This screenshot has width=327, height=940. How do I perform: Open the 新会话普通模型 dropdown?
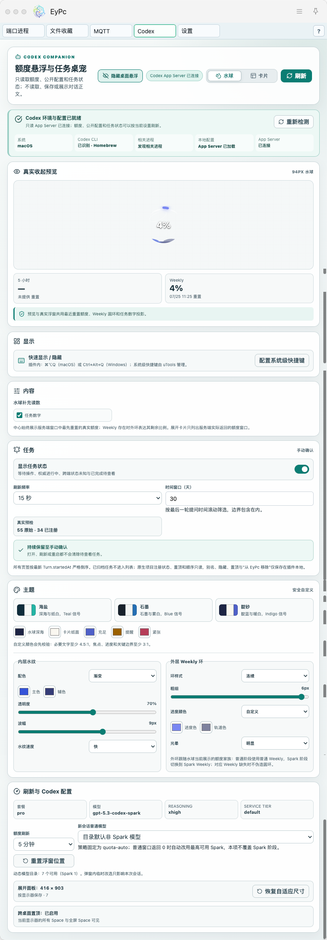[196, 837]
